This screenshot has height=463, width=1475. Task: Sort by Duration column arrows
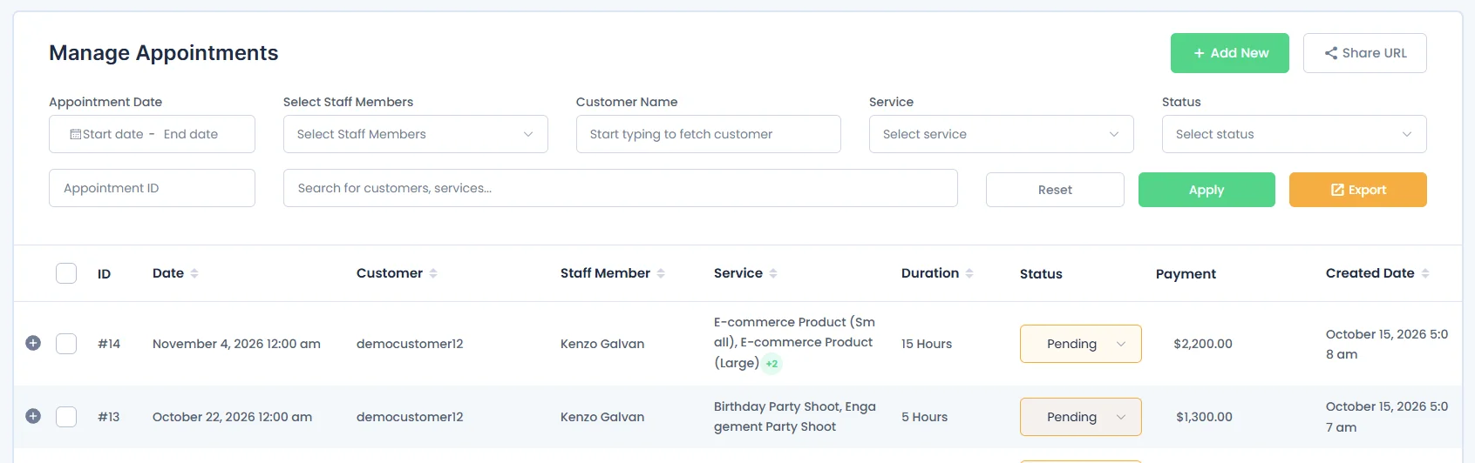click(x=969, y=273)
